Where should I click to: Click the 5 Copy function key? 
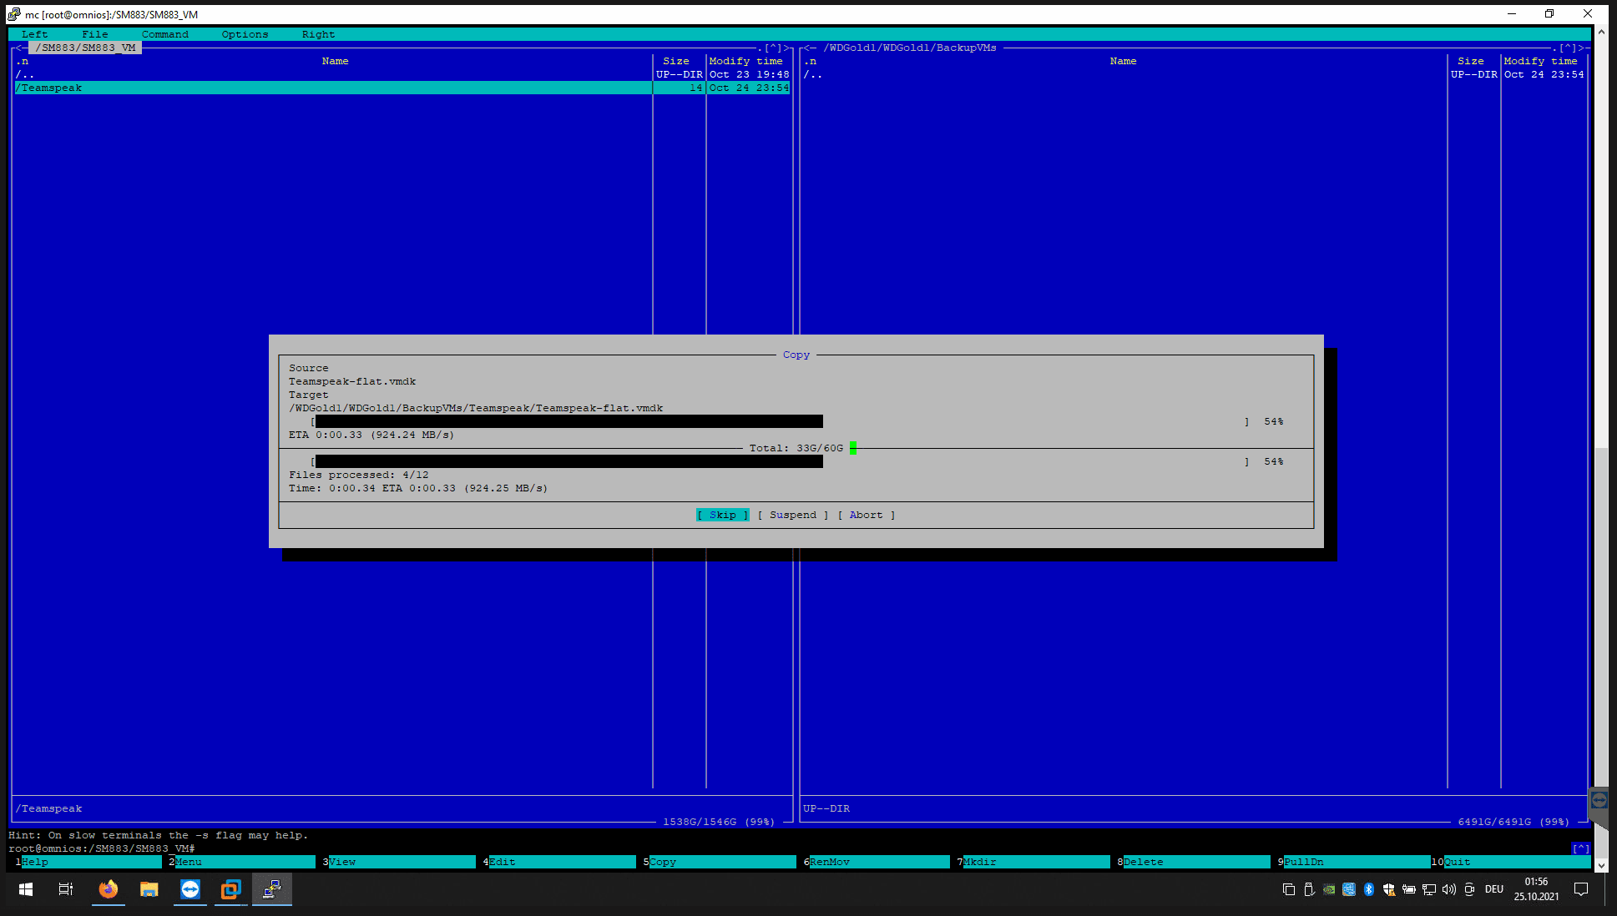click(720, 862)
